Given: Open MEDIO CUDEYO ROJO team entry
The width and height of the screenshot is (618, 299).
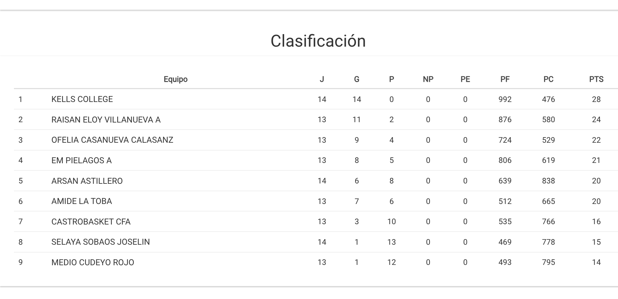Looking at the screenshot, I should [x=92, y=262].
